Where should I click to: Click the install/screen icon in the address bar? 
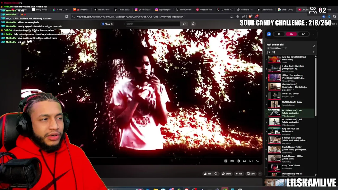pyautogui.click(x=232, y=17)
